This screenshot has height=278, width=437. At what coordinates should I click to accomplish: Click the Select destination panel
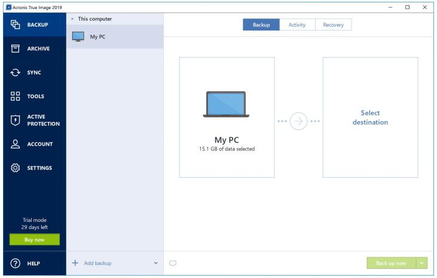pyautogui.click(x=370, y=118)
